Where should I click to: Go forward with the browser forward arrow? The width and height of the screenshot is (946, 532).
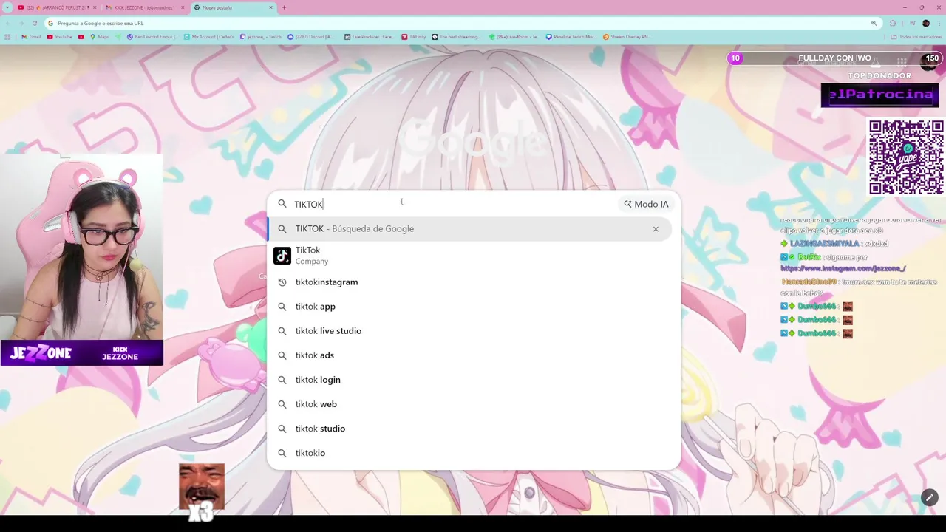[21, 23]
